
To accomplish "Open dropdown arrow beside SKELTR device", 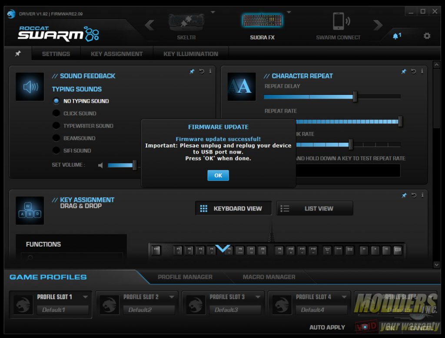I will coord(213,12).
